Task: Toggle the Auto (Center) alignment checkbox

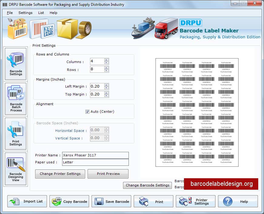Action: click(x=87, y=112)
